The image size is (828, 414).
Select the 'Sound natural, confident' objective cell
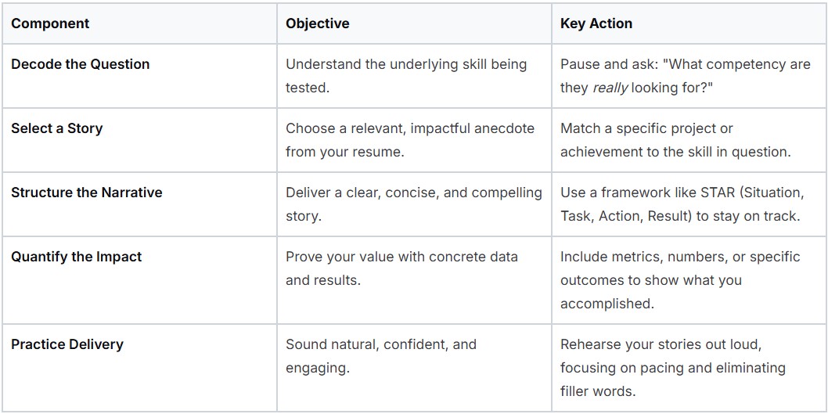tap(380, 356)
